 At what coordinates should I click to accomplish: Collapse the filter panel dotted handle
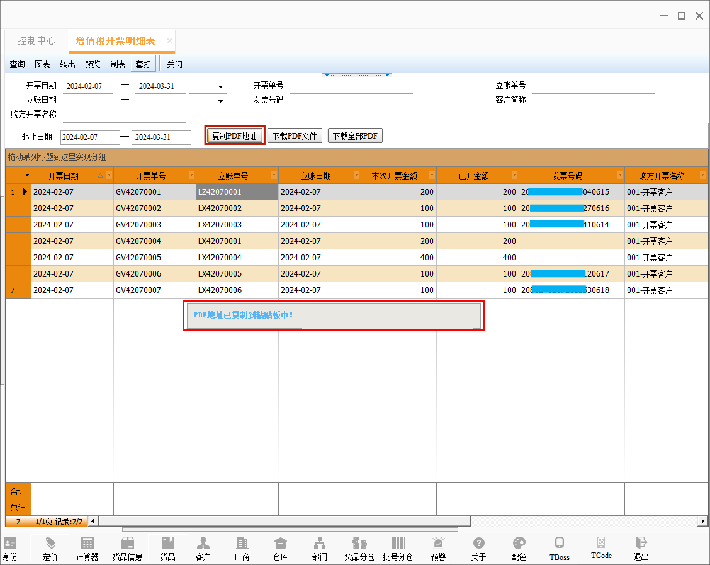[x=357, y=75]
